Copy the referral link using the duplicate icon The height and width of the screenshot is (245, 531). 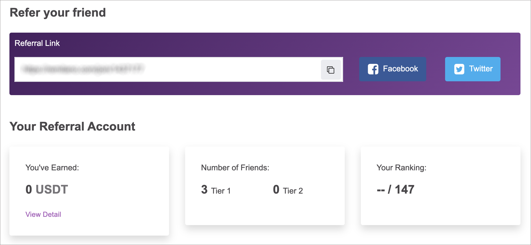pyautogui.click(x=330, y=70)
